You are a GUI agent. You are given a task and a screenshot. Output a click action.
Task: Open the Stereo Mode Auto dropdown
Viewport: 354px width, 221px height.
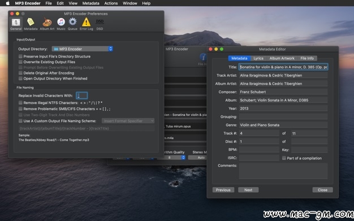(x=197, y=158)
